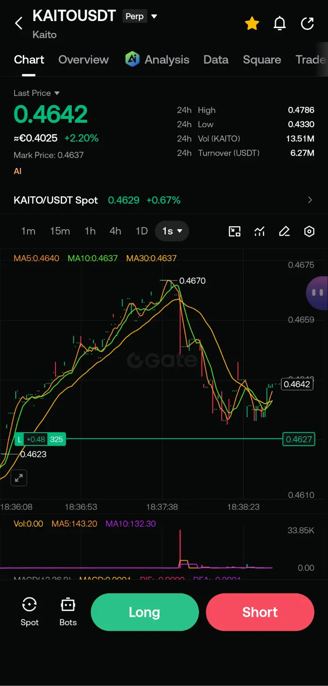
Task: Tap the 24h Low value 0.4330
Action: click(301, 124)
